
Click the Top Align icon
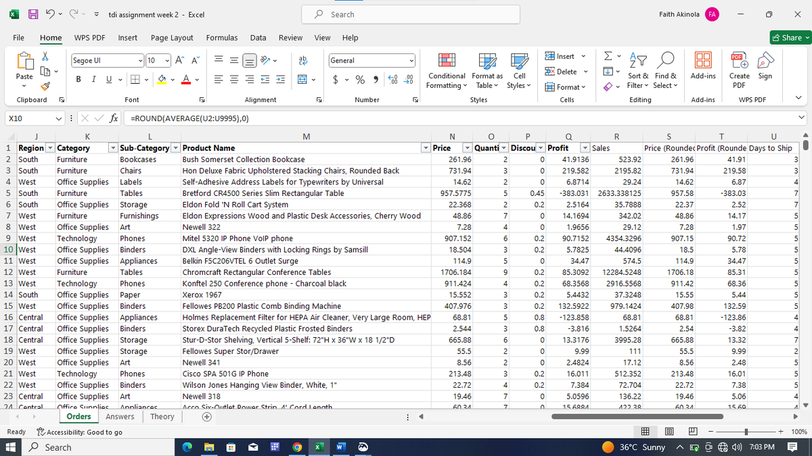tap(220, 60)
